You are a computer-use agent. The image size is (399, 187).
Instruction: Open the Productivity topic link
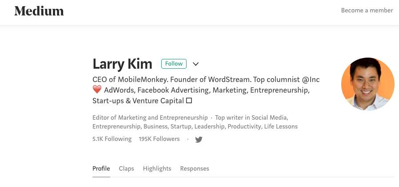[244, 126]
